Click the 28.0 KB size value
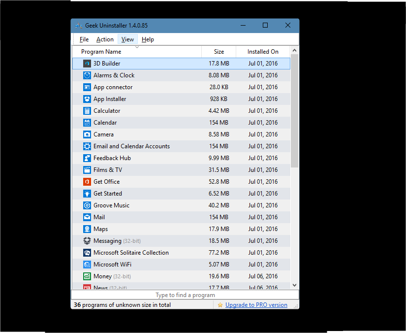 tap(219, 87)
